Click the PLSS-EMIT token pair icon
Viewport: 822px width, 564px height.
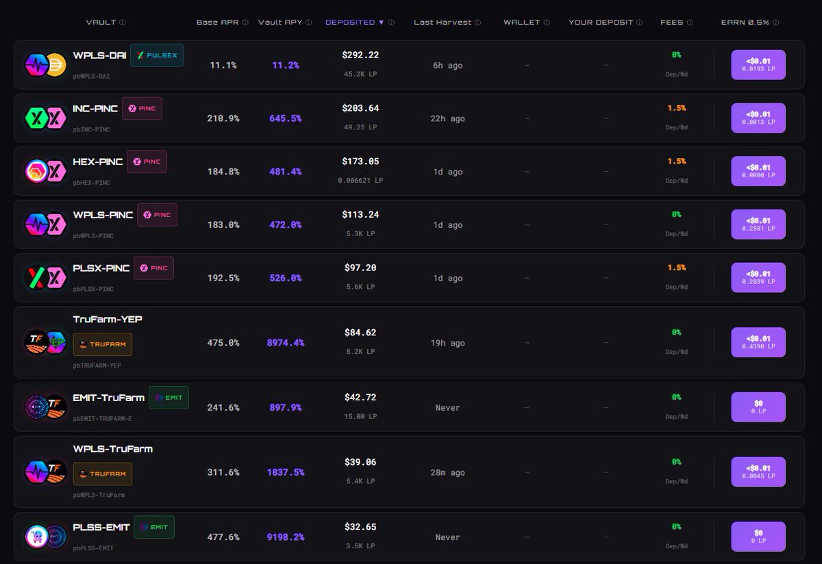click(45, 537)
